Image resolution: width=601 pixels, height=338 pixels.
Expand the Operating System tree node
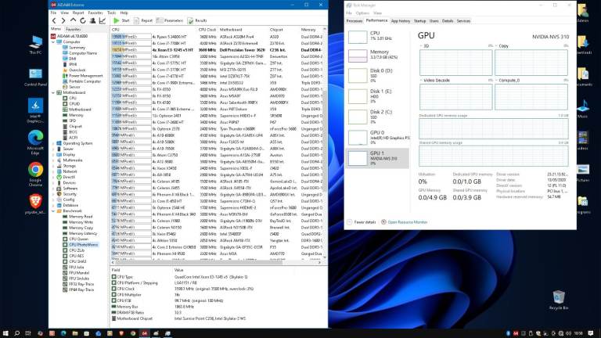click(x=52, y=143)
